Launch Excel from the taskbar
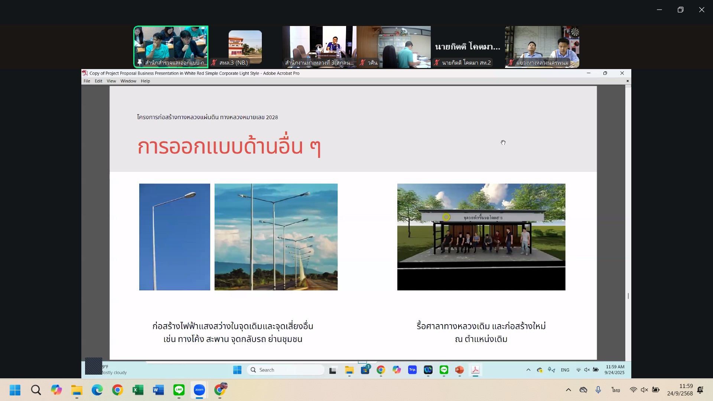This screenshot has width=713, height=401. tap(138, 390)
